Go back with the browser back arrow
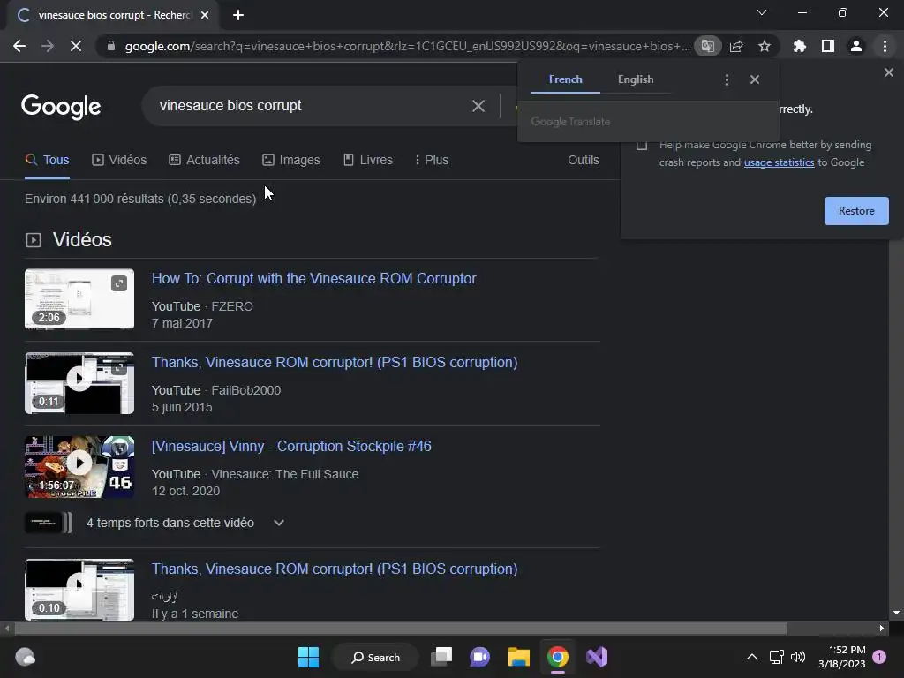Image resolution: width=904 pixels, height=678 pixels. pyautogui.click(x=19, y=46)
